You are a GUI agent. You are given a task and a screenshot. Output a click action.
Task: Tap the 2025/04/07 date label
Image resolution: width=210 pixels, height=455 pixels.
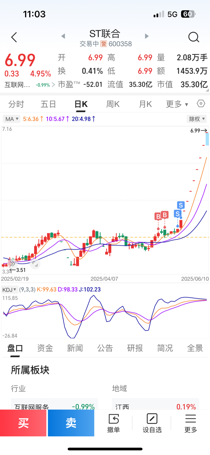(104, 279)
